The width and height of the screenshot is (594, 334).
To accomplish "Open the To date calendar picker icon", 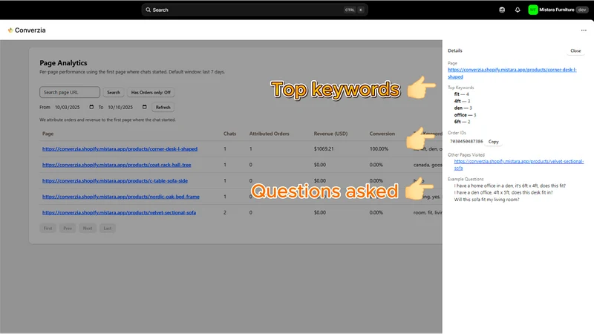I will pyautogui.click(x=144, y=107).
